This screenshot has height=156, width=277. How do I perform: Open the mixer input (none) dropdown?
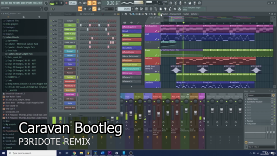coord(259,95)
